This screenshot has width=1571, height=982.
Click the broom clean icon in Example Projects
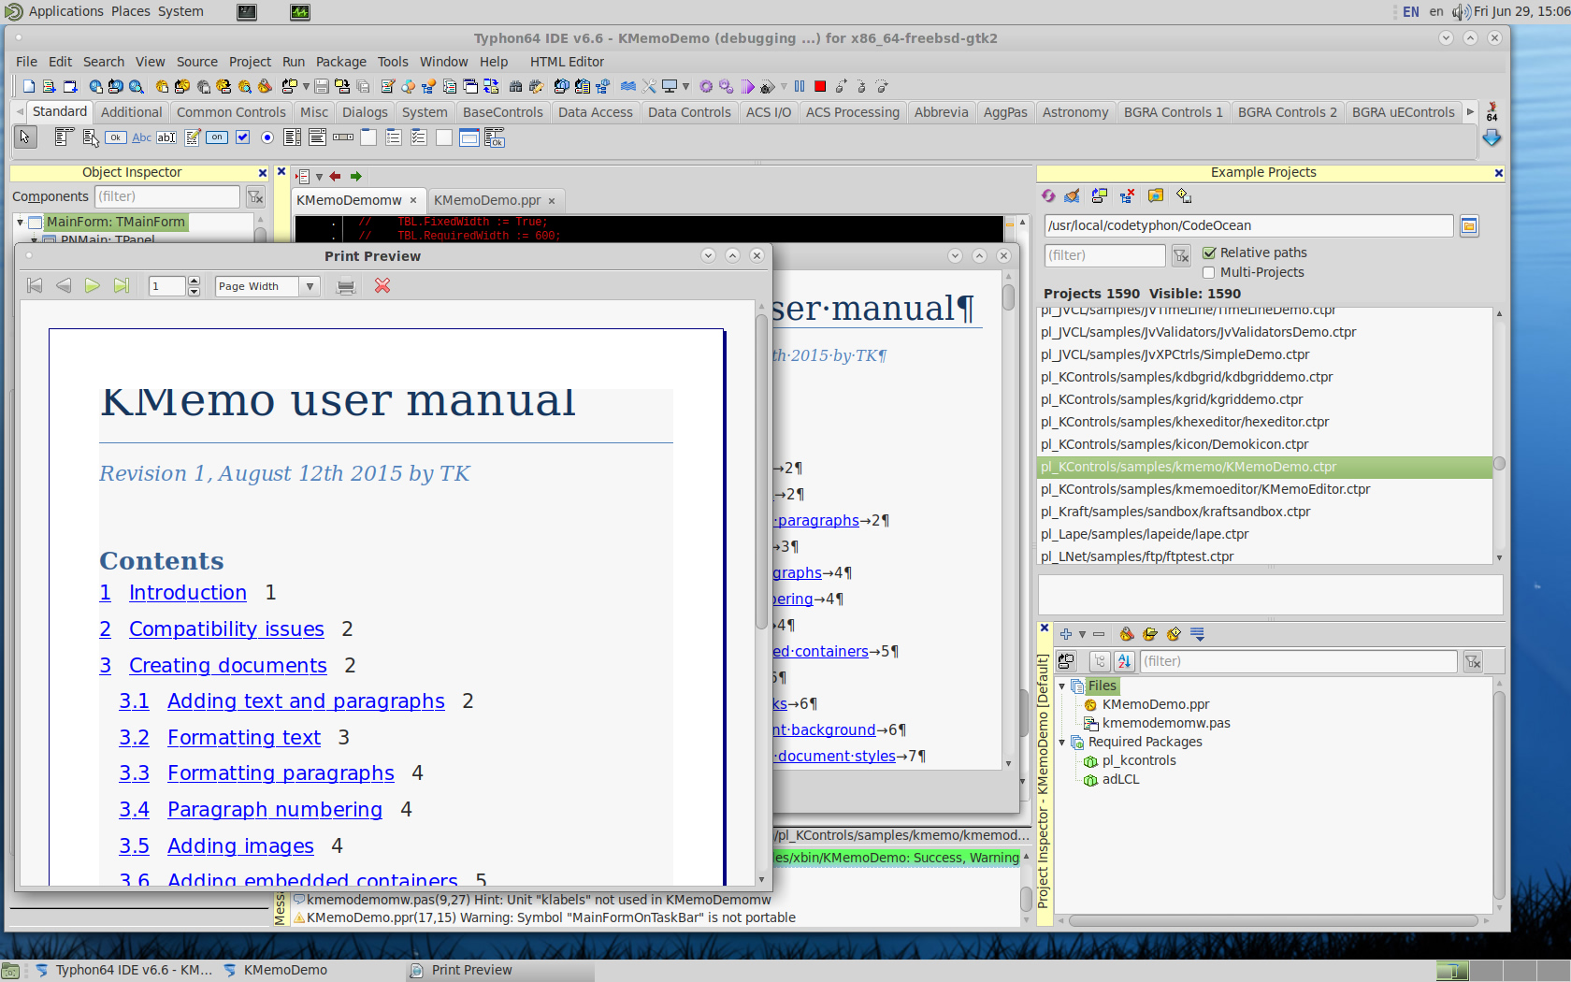(1073, 195)
